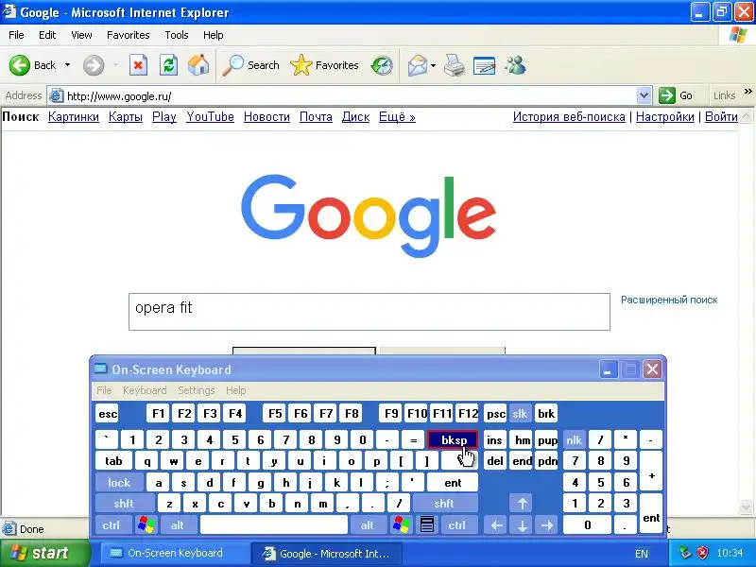Toggle the left ctrl key
Image resolution: width=756 pixels, height=567 pixels.
pyautogui.click(x=112, y=524)
